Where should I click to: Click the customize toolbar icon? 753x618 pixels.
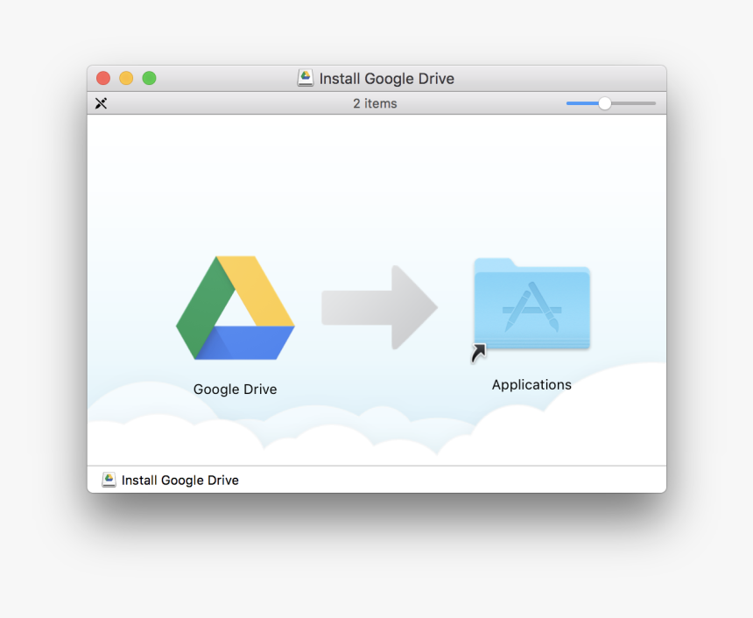click(101, 103)
